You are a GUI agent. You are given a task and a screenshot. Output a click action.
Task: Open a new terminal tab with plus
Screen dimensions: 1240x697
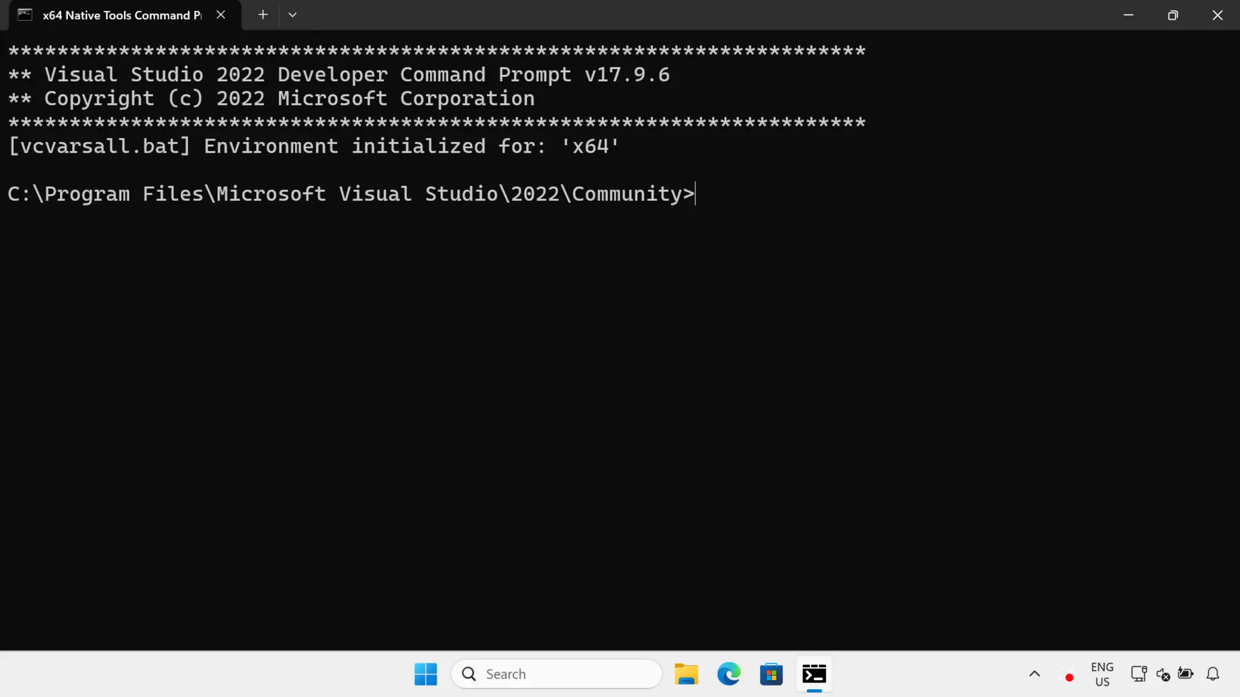(x=263, y=15)
